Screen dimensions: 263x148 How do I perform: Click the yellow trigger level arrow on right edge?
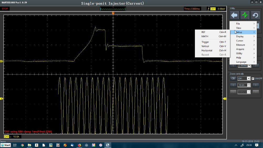coord(225,99)
